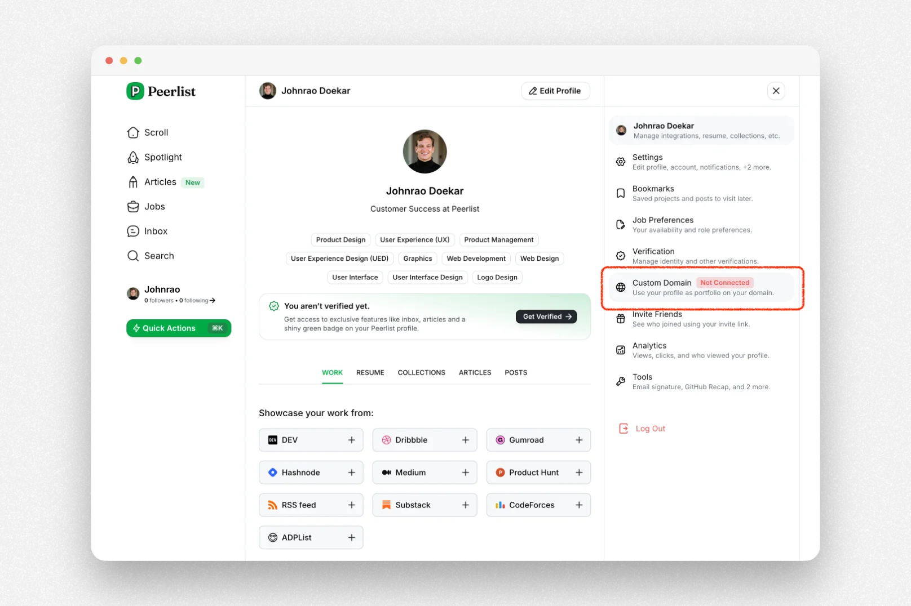Image resolution: width=911 pixels, height=606 pixels.
Task: Add ADPList with its plus icon
Action: coord(352,538)
